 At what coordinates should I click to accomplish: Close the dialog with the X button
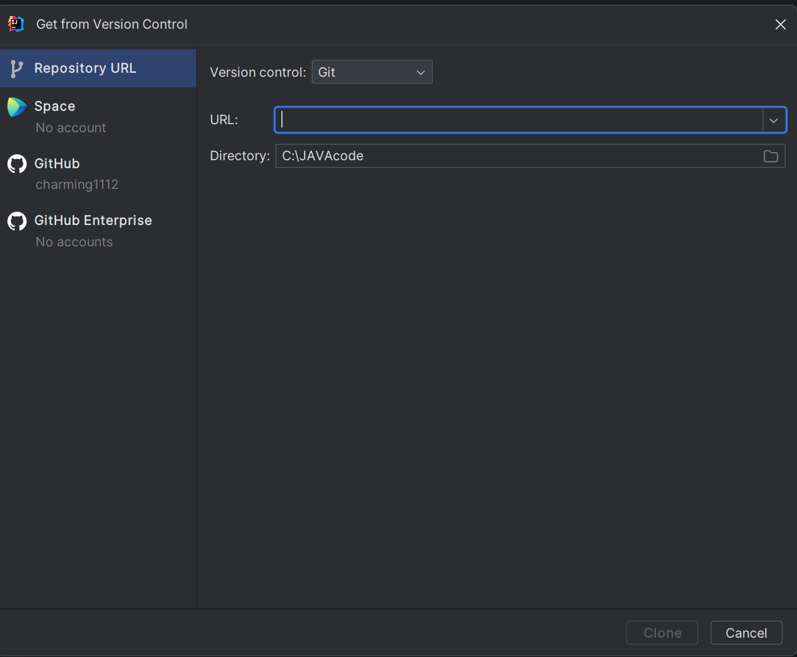tap(780, 25)
